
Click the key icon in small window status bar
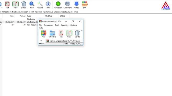[x=42, y=43]
